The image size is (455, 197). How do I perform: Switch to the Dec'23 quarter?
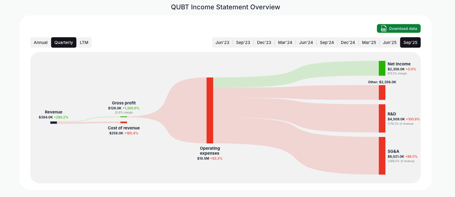pyautogui.click(x=264, y=42)
